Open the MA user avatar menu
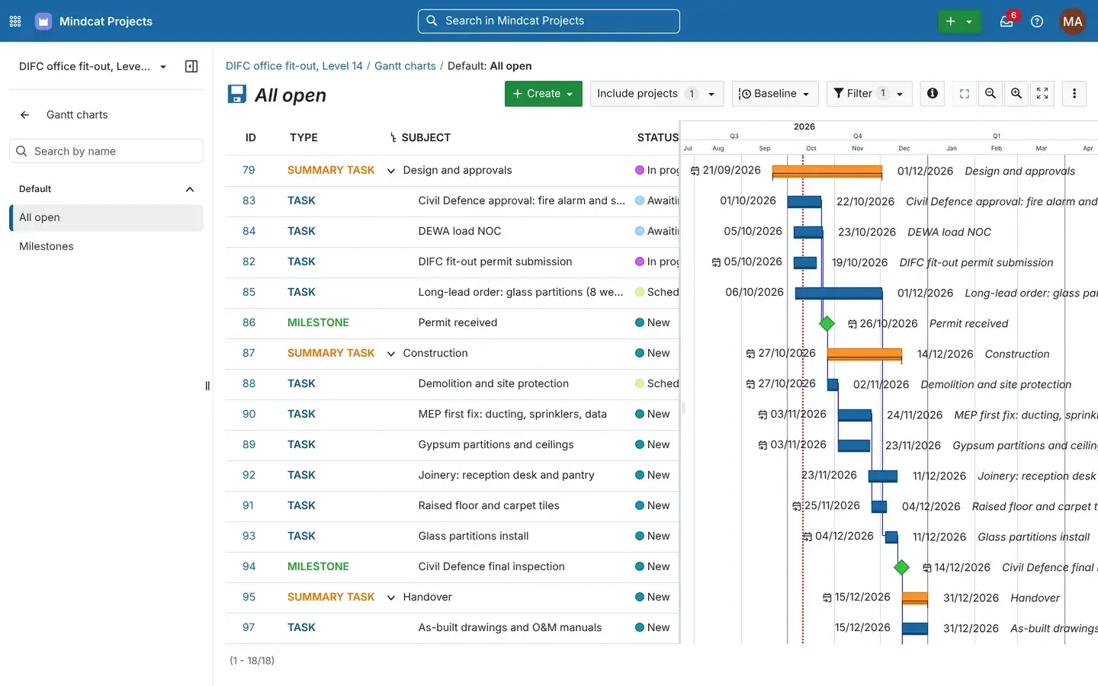 (x=1073, y=21)
